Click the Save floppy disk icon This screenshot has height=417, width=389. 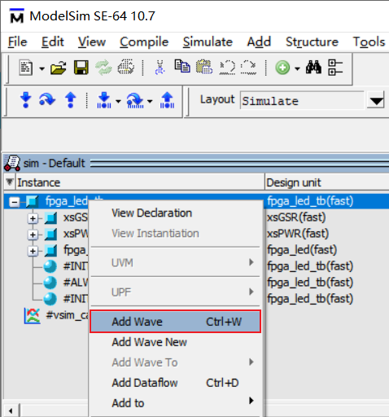click(x=81, y=68)
